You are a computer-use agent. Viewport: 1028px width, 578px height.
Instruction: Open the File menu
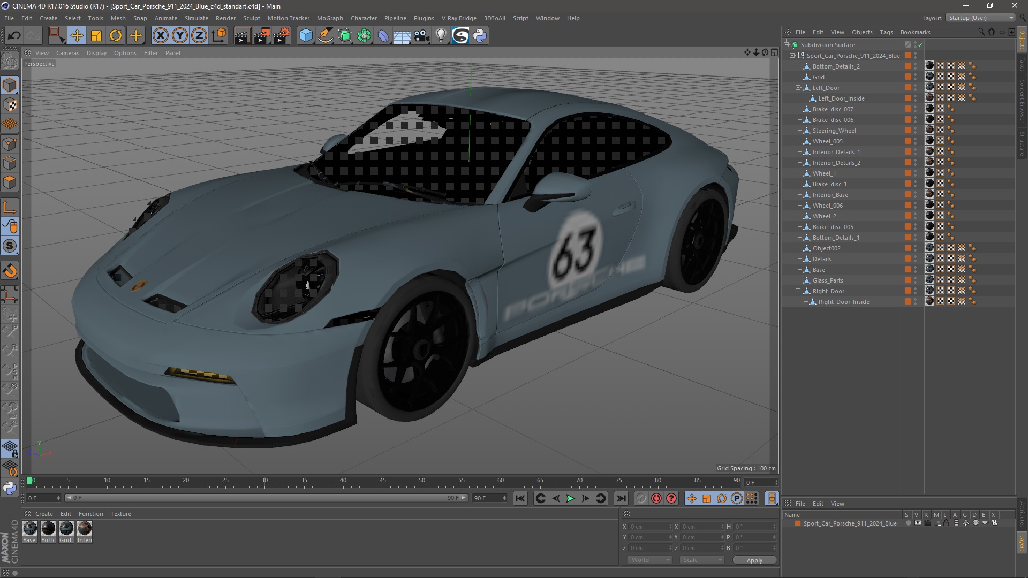[x=9, y=18]
